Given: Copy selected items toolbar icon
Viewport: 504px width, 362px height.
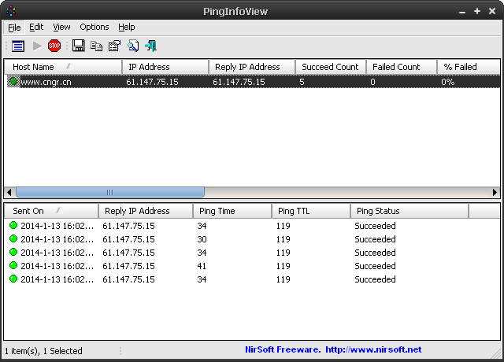Looking at the screenshot, I should [96, 46].
